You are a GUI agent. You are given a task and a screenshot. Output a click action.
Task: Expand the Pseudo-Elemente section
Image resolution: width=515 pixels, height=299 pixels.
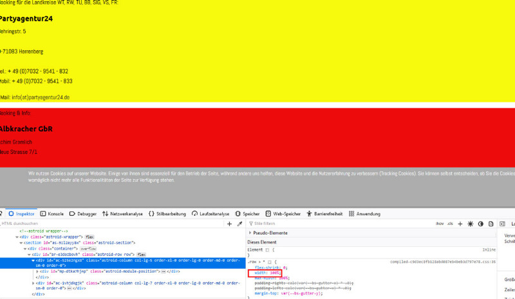coord(250,233)
